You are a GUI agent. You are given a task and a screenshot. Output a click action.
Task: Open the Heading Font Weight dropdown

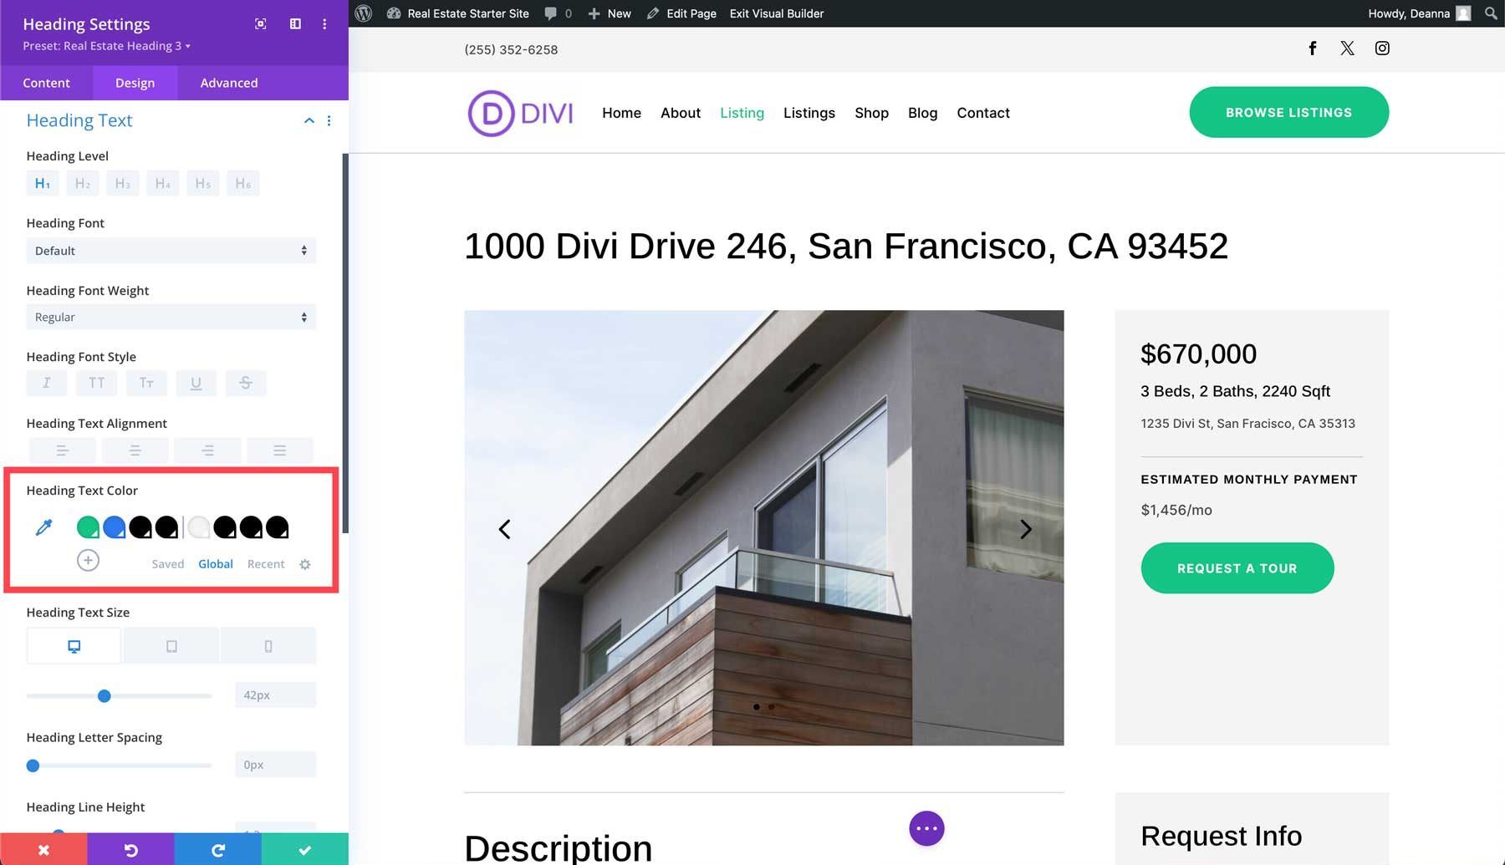171,317
